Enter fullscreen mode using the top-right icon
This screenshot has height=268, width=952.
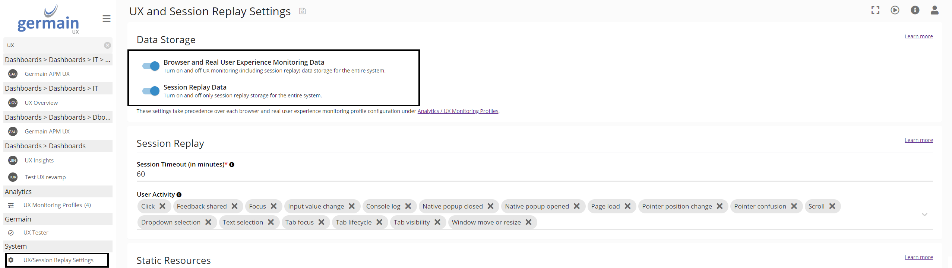tap(875, 10)
